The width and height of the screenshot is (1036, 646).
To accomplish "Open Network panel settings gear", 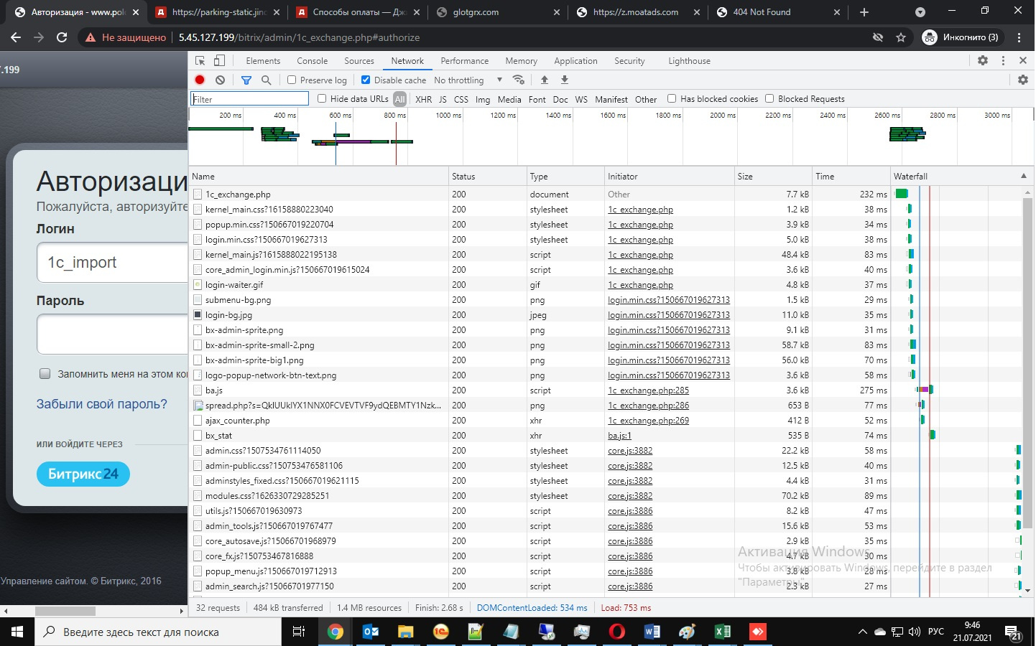I will point(1023,80).
